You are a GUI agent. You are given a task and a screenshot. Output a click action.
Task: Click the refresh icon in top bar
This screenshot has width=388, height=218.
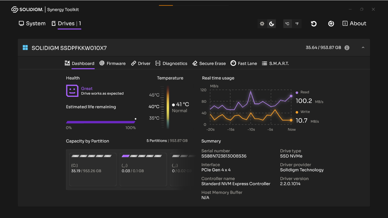point(314,24)
